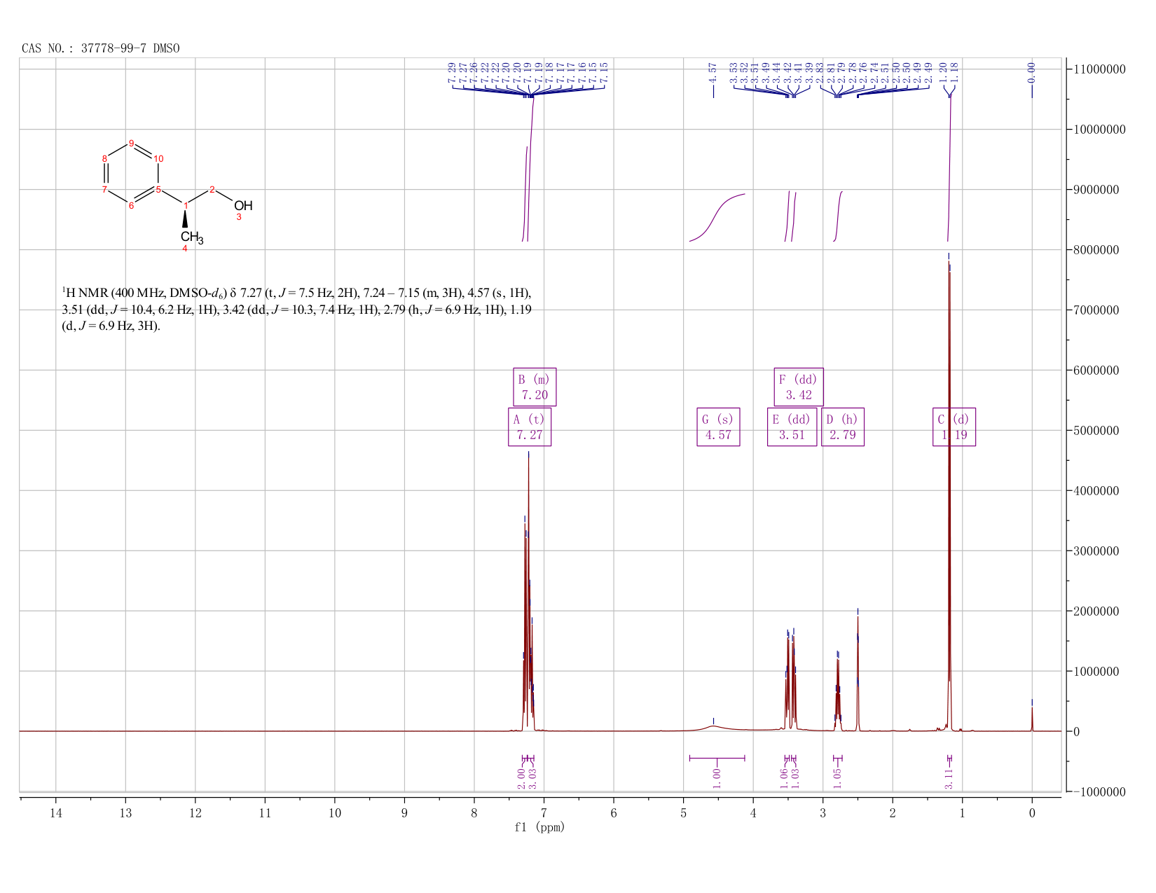Click y-axis label 10000000
The width and height of the screenshot is (1156, 893).
pos(1099,130)
